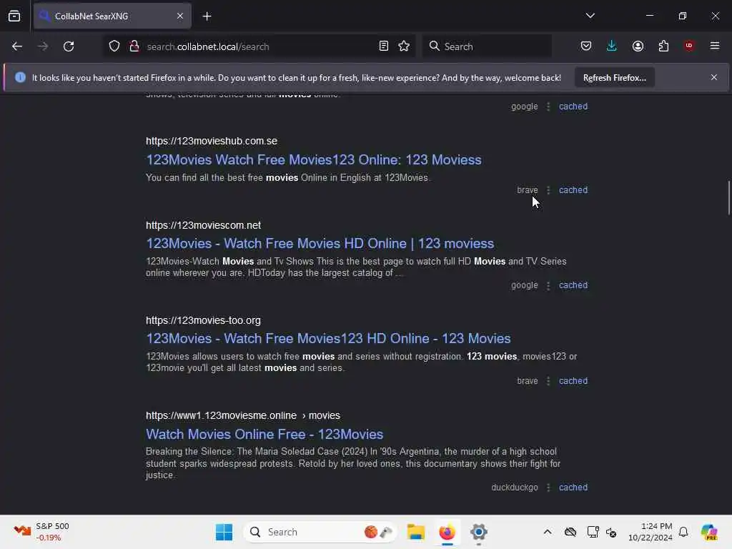
Task: Open File Explorer from the taskbar
Action: tap(415, 532)
